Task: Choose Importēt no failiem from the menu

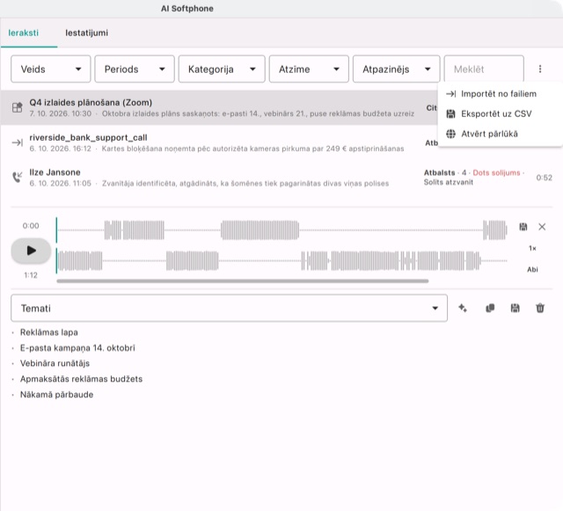Action: [x=500, y=94]
